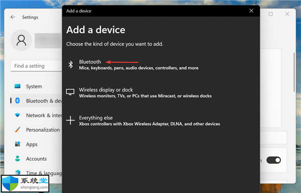The width and height of the screenshot is (301, 193).
Task: Open the Apps icon in Settings sidebar
Action: pyautogui.click(x=18, y=144)
